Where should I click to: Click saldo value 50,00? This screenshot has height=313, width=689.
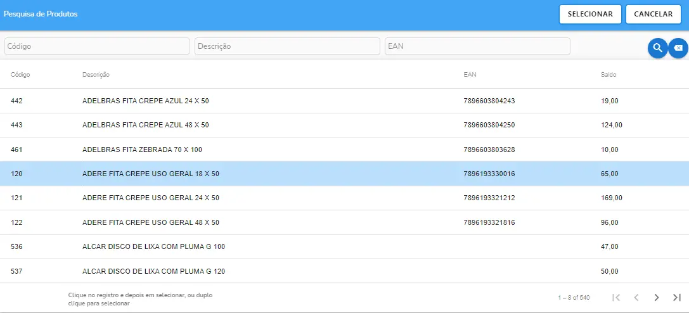click(x=610, y=271)
